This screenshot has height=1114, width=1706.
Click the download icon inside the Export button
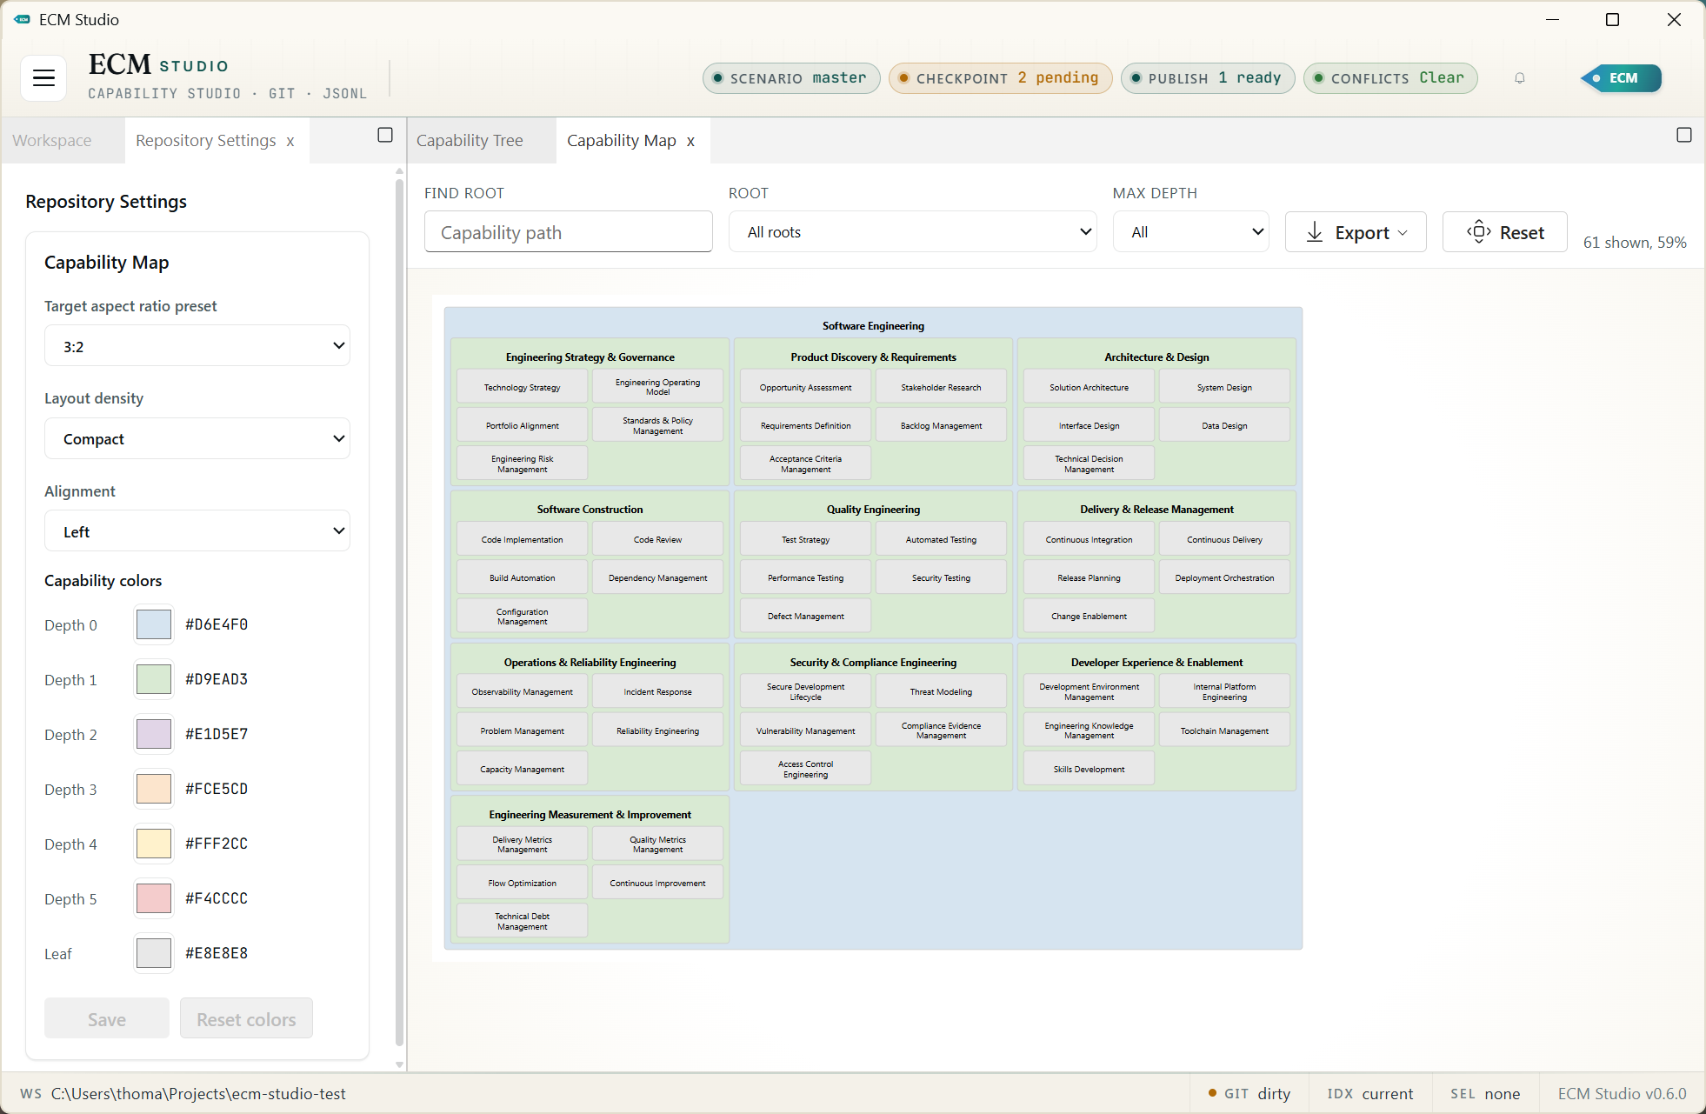[1316, 231]
